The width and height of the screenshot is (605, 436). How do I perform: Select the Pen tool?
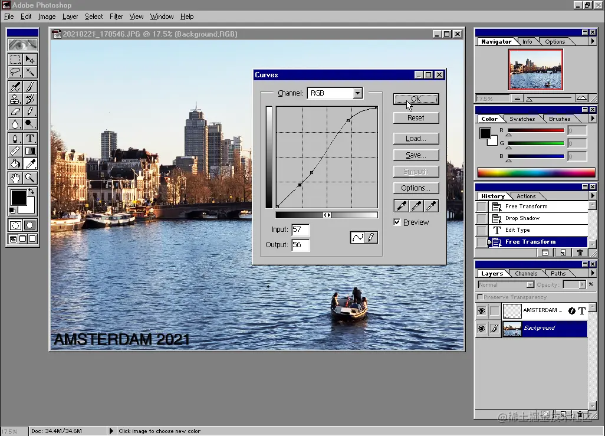pos(15,139)
